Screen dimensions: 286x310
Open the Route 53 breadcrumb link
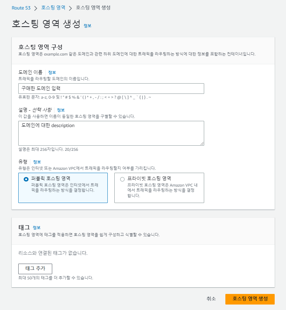(21, 8)
